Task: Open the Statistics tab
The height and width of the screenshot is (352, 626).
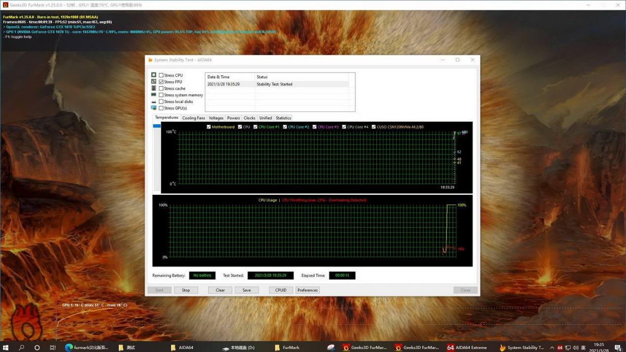Action: pos(283,118)
